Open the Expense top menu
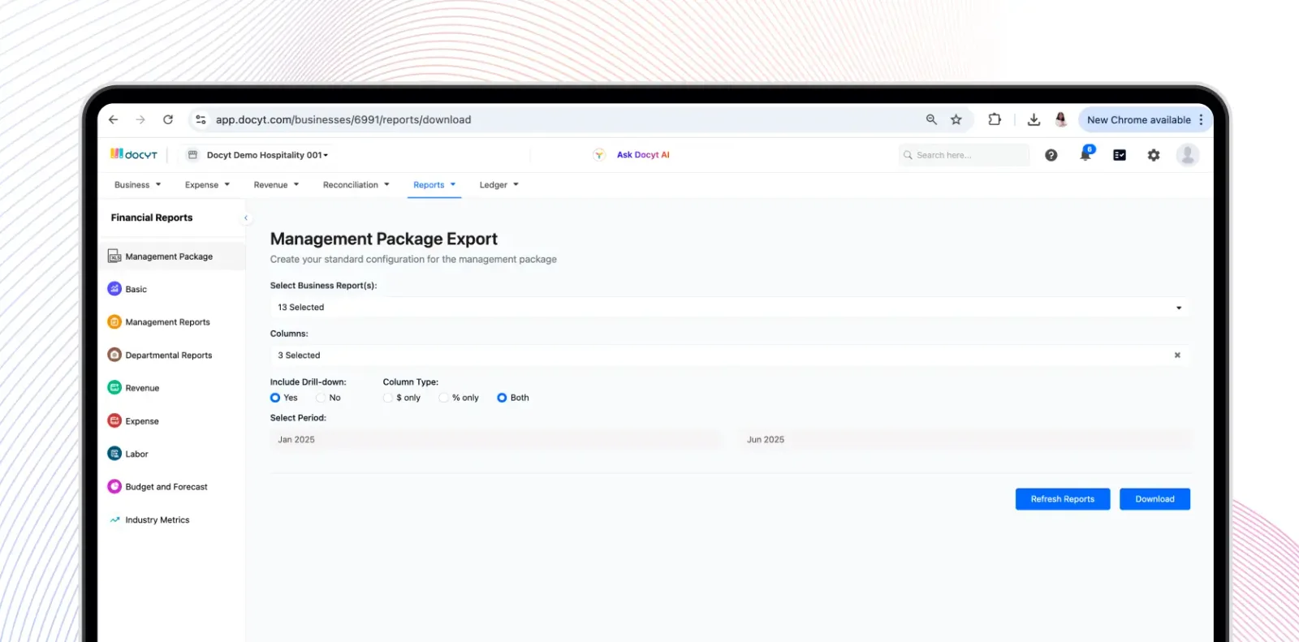The image size is (1299, 642). [x=207, y=185]
